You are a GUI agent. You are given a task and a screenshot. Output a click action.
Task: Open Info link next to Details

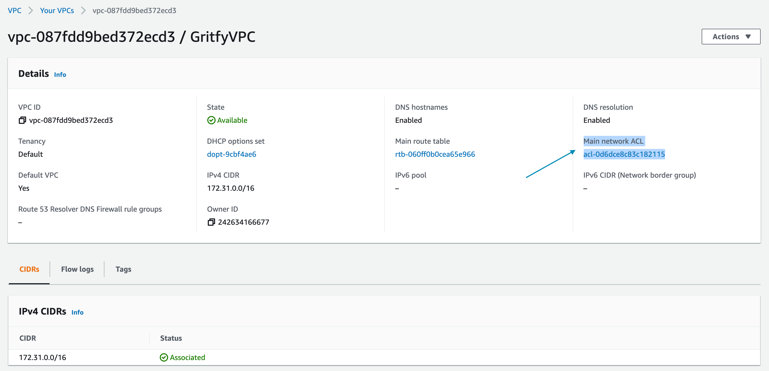(60, 75)
